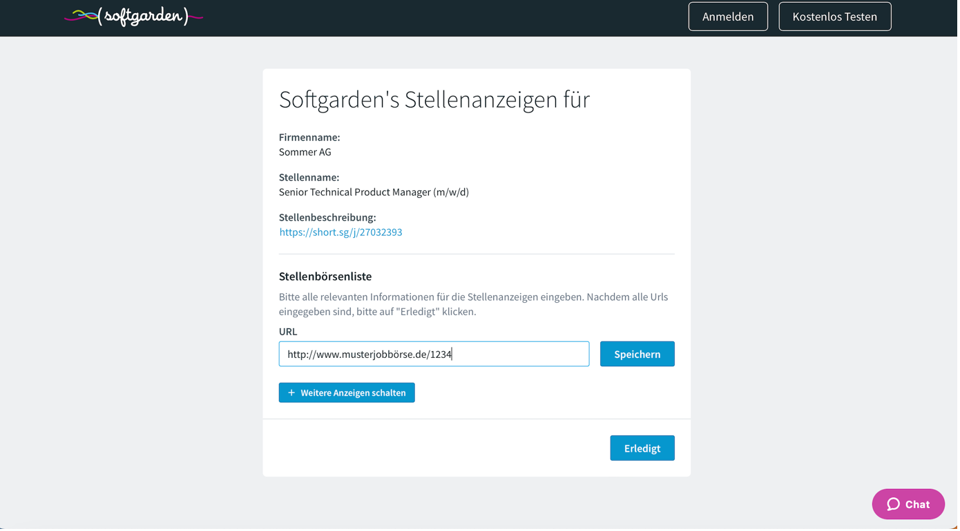Click the Kostenlos Testen button
The width and height of the screenshot is (960, 531).
835,17
